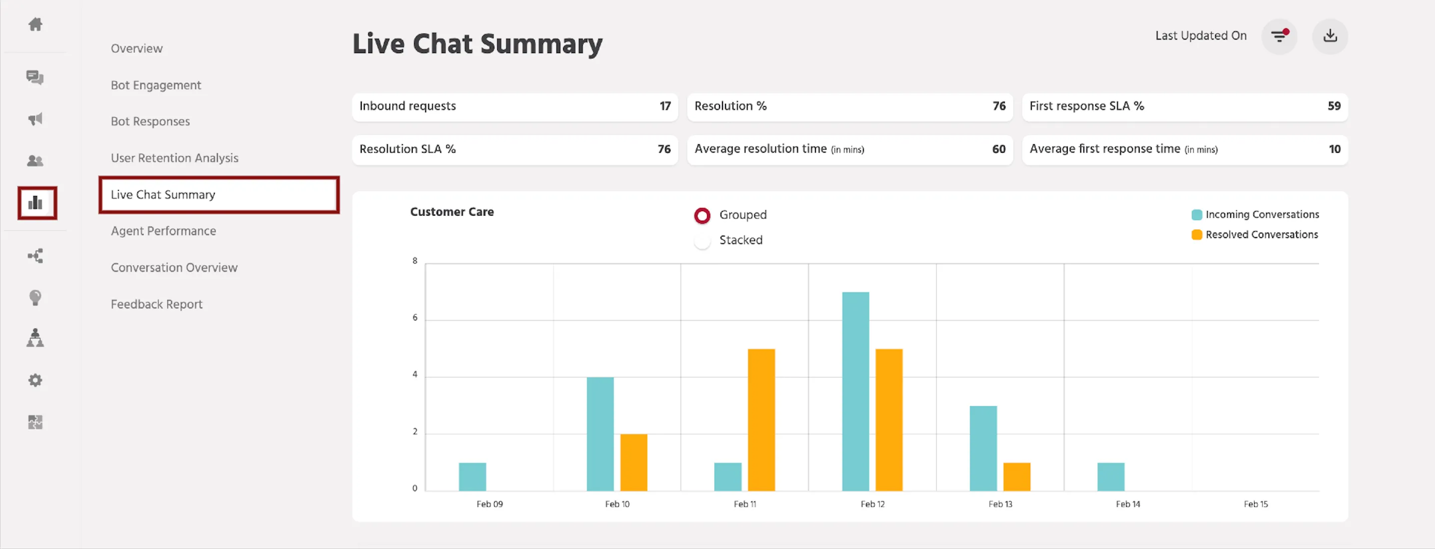This screenshot has height=549, width=1435.
Task: Open the flow builder nodes icon
Action: pos(35,257)
